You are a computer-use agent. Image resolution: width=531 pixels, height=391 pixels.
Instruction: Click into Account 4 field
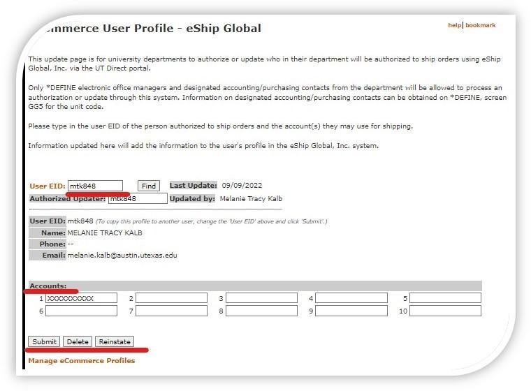click(x=351, y=298)
